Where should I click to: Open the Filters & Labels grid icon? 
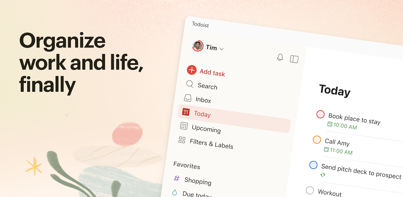tap(182, 140)
